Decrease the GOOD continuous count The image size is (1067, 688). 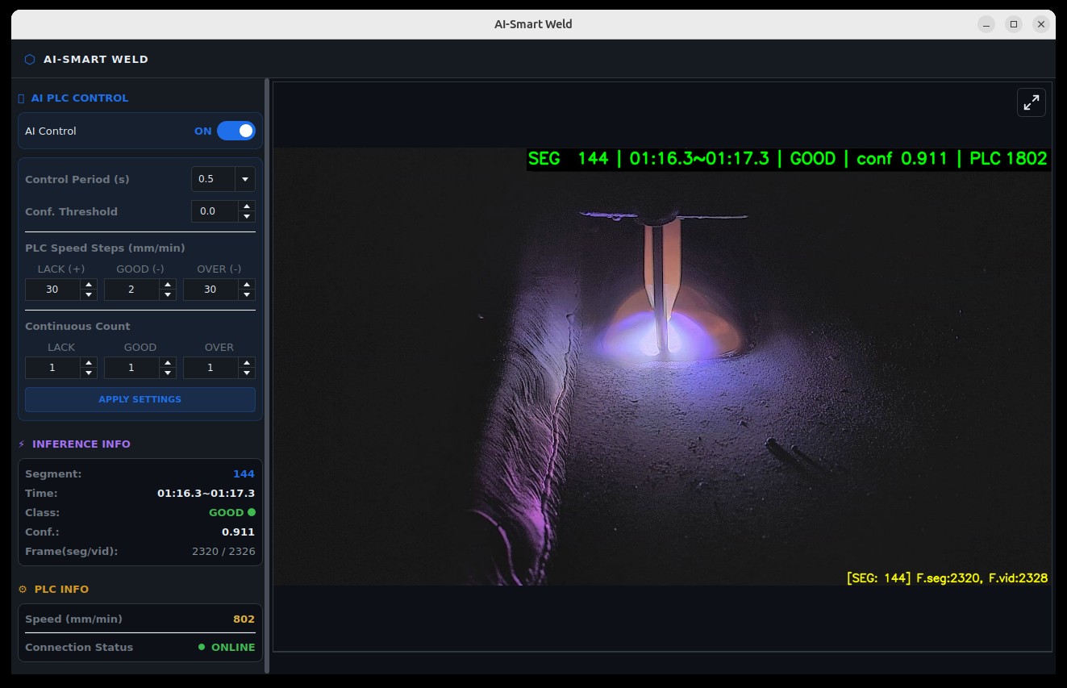168,373
